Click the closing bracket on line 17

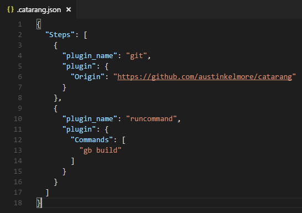click(x=47, y=193)
